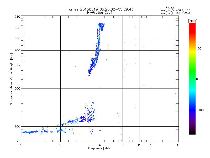Click the black bottom of the phase colorbar
This screenshot has height=158, width=210.
pos(192,132)
